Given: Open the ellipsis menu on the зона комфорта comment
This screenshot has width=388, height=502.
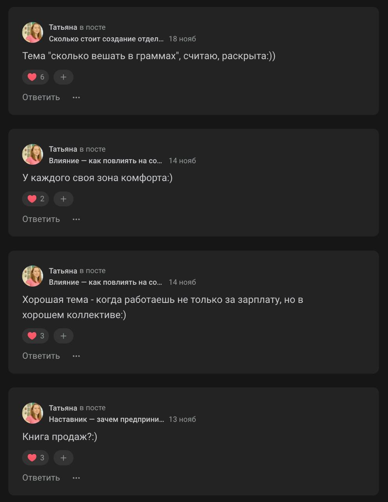Looking at the screenshot, I should (x=76, y=219).
